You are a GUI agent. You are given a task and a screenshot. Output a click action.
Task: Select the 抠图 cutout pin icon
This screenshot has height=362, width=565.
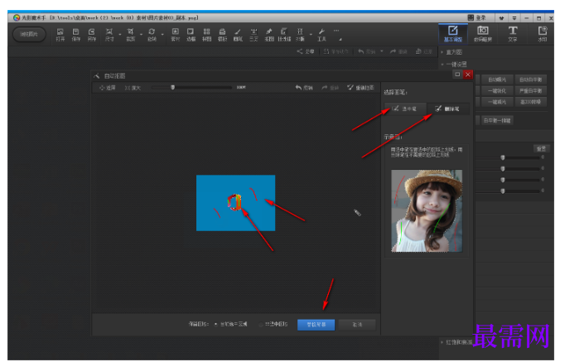269,35
